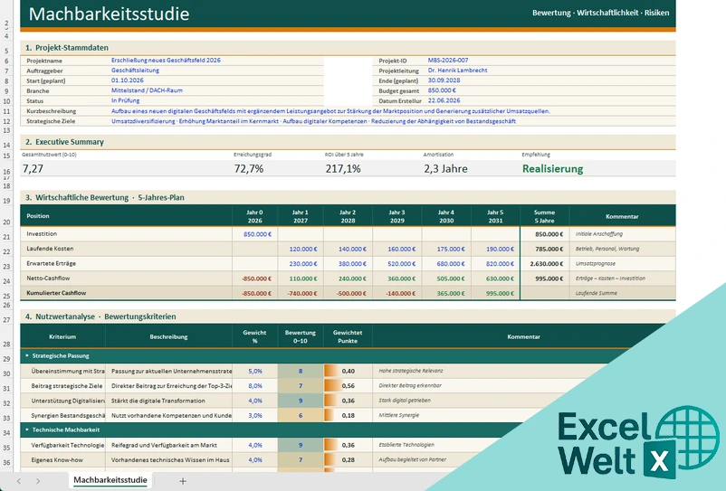
Task: Go to next sheet arrow
Action: (38, 481)
